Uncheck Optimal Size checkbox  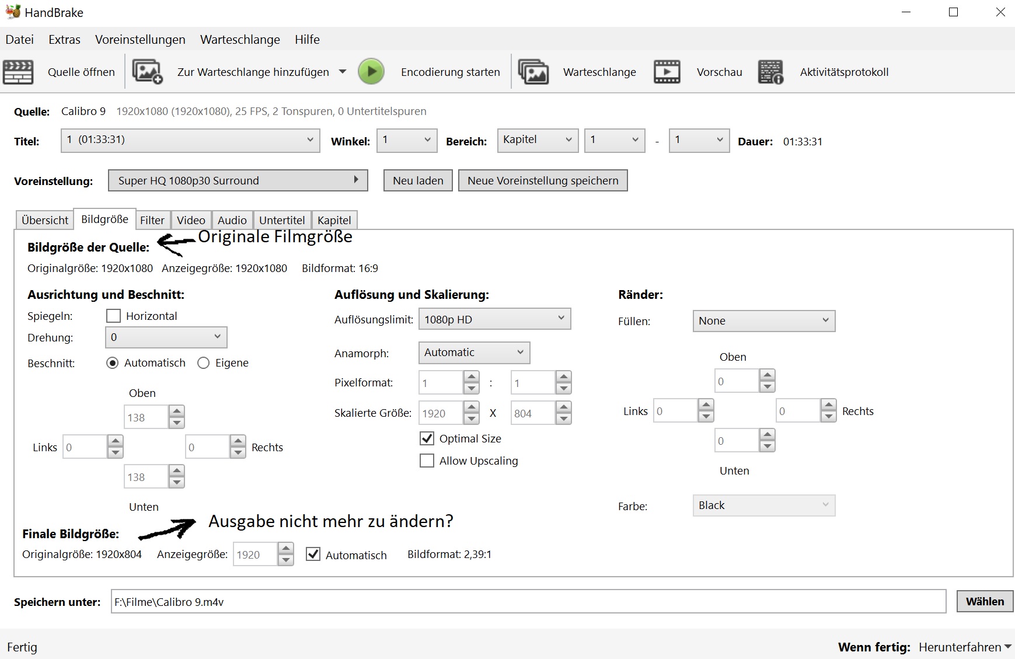427,438
